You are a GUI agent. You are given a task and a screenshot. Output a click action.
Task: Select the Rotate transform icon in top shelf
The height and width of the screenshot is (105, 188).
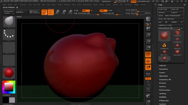point(70,12)
